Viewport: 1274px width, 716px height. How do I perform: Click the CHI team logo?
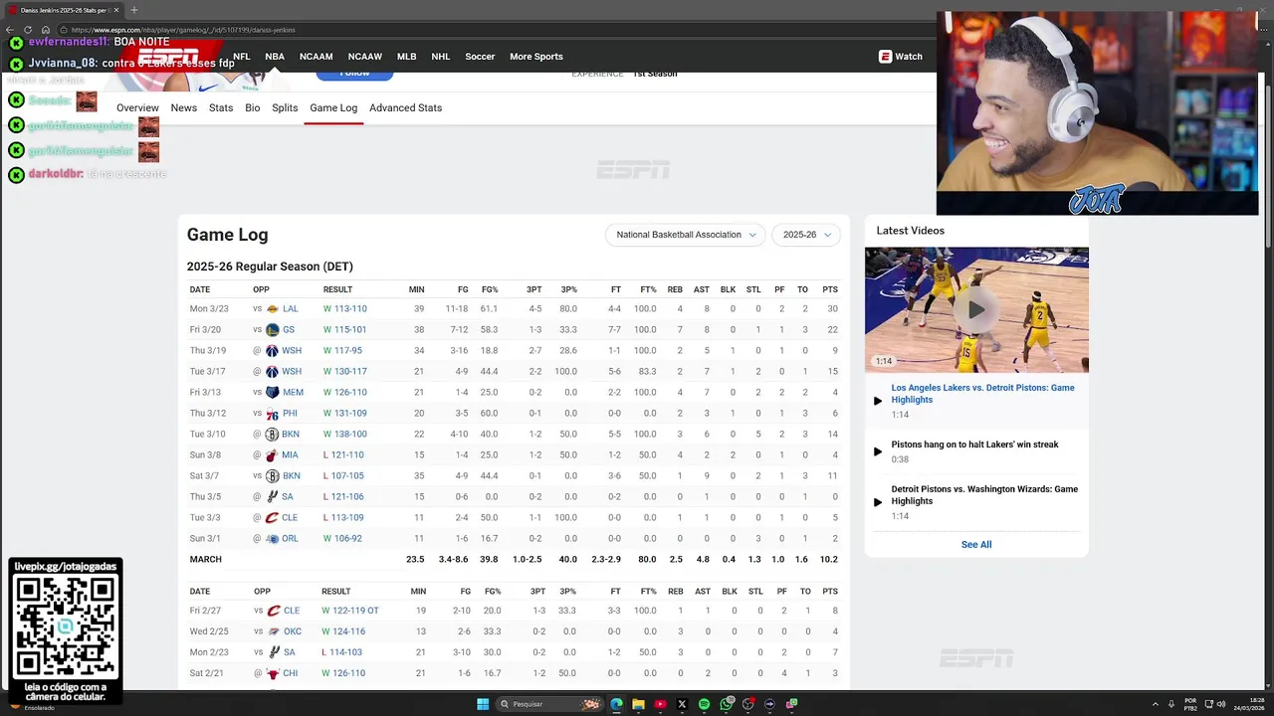pos(274,673)
